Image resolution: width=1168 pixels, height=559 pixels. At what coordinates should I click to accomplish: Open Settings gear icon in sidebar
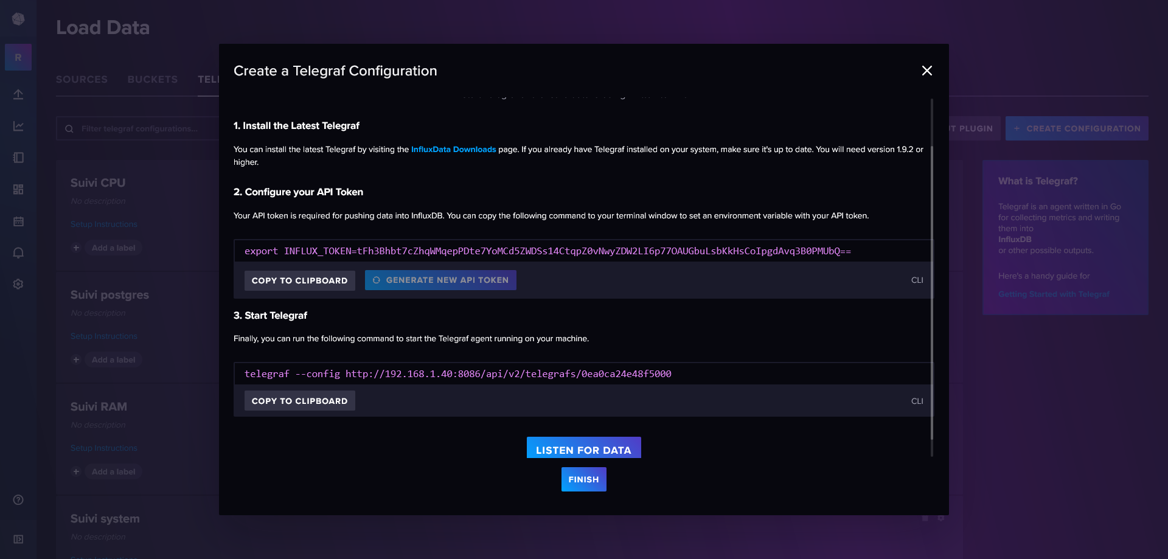click(18, 284)
